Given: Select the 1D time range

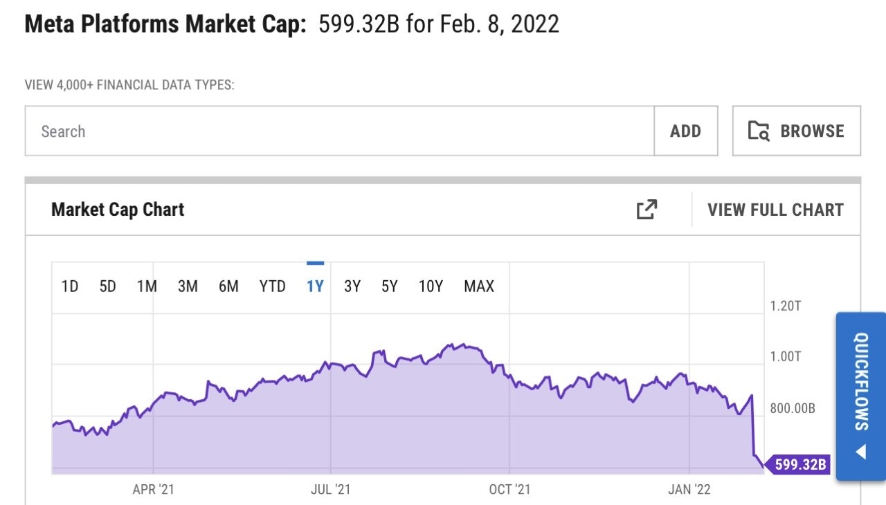Looking at the screenshot, I should [x=70, y=286].
